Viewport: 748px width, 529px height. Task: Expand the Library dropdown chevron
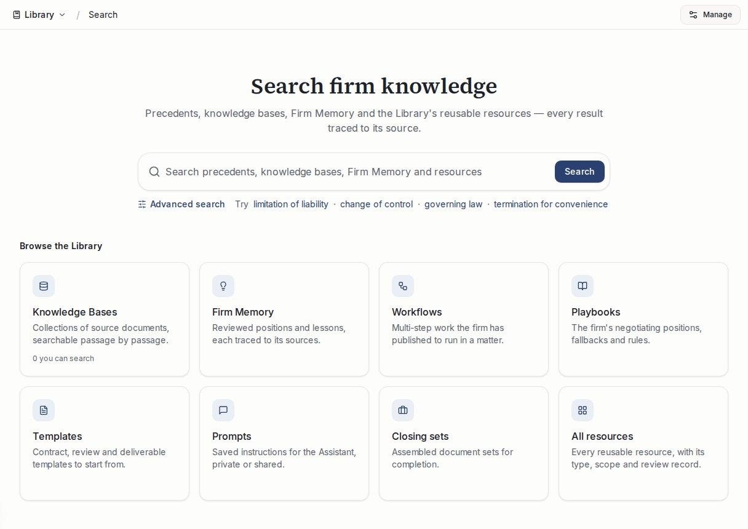click(62, 15)
